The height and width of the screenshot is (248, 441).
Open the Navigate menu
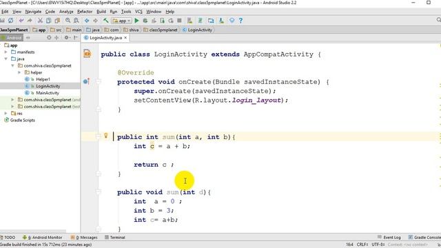coord(33,12)
